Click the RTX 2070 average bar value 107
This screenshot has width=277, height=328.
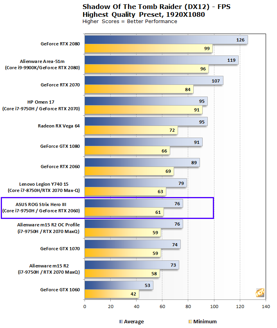point(216,81)
